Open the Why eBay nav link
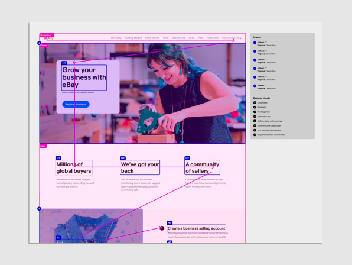This screenshot has height=265, width=352. tap(116, 38)
